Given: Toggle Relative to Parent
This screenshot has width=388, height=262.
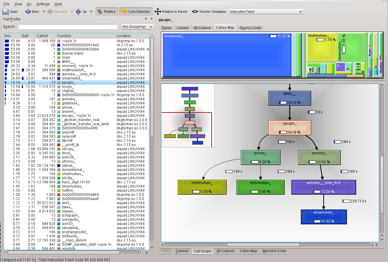Looking at the screenshot, I should [x=171, y=12].
